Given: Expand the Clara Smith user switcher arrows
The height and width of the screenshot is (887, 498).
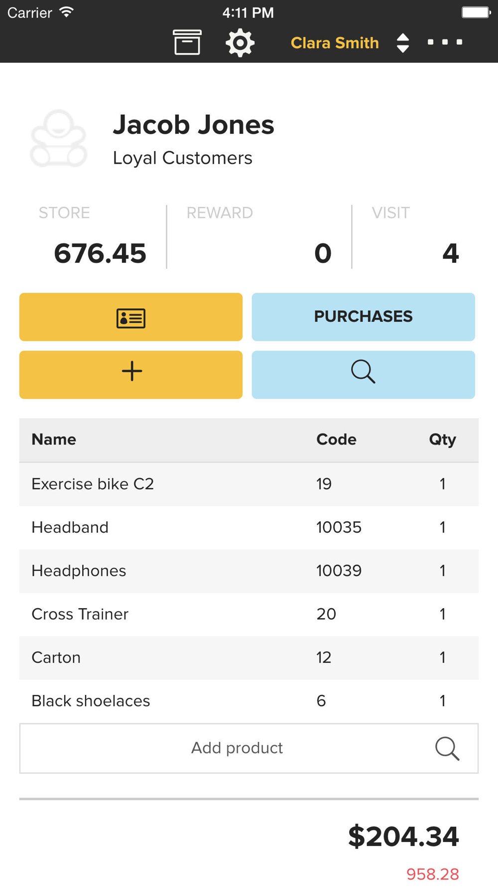Looking at the screenshot, I should pyautogui.click(x=403, y=43).
